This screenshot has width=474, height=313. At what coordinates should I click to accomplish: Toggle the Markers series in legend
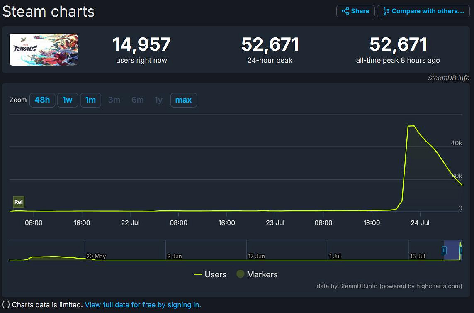(x=257, y=274)
